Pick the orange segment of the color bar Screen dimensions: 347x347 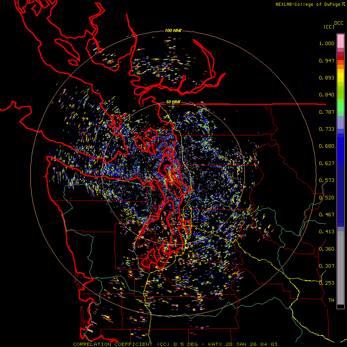pos(340,67)
